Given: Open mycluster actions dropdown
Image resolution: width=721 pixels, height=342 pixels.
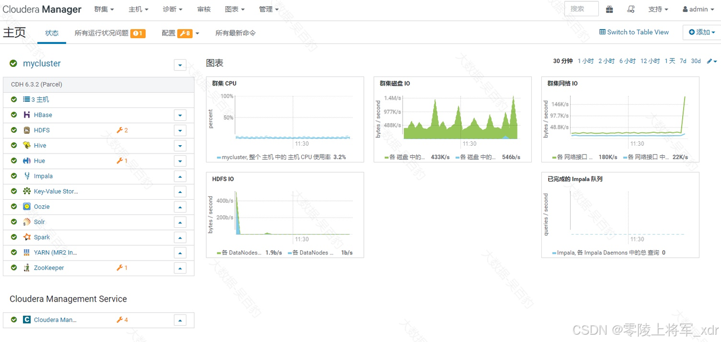Looking at the screenshot, I should click(x=180, y=65).
